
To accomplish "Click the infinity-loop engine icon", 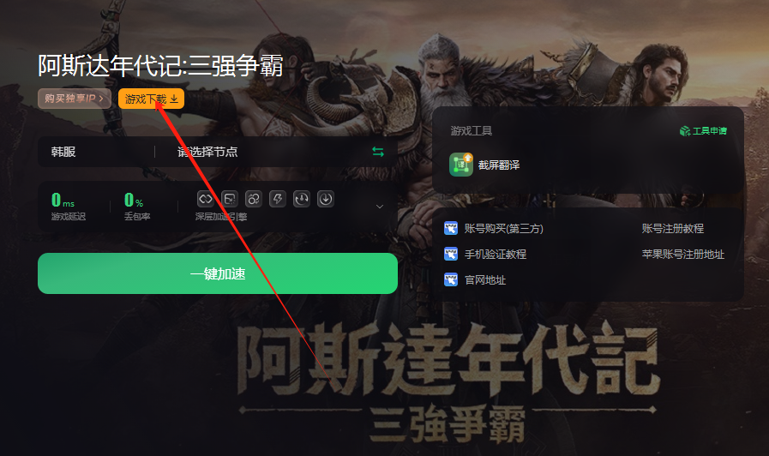I will click(x=206, y=199).
